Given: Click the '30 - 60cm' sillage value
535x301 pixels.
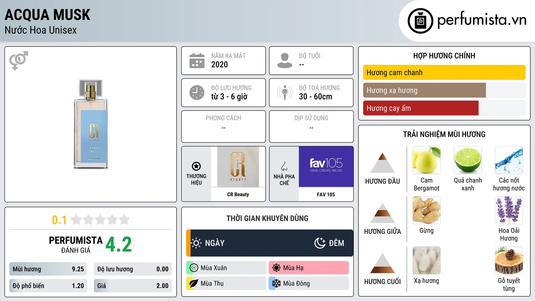Looking at the screenshot, I should click(x=316, y=97).
